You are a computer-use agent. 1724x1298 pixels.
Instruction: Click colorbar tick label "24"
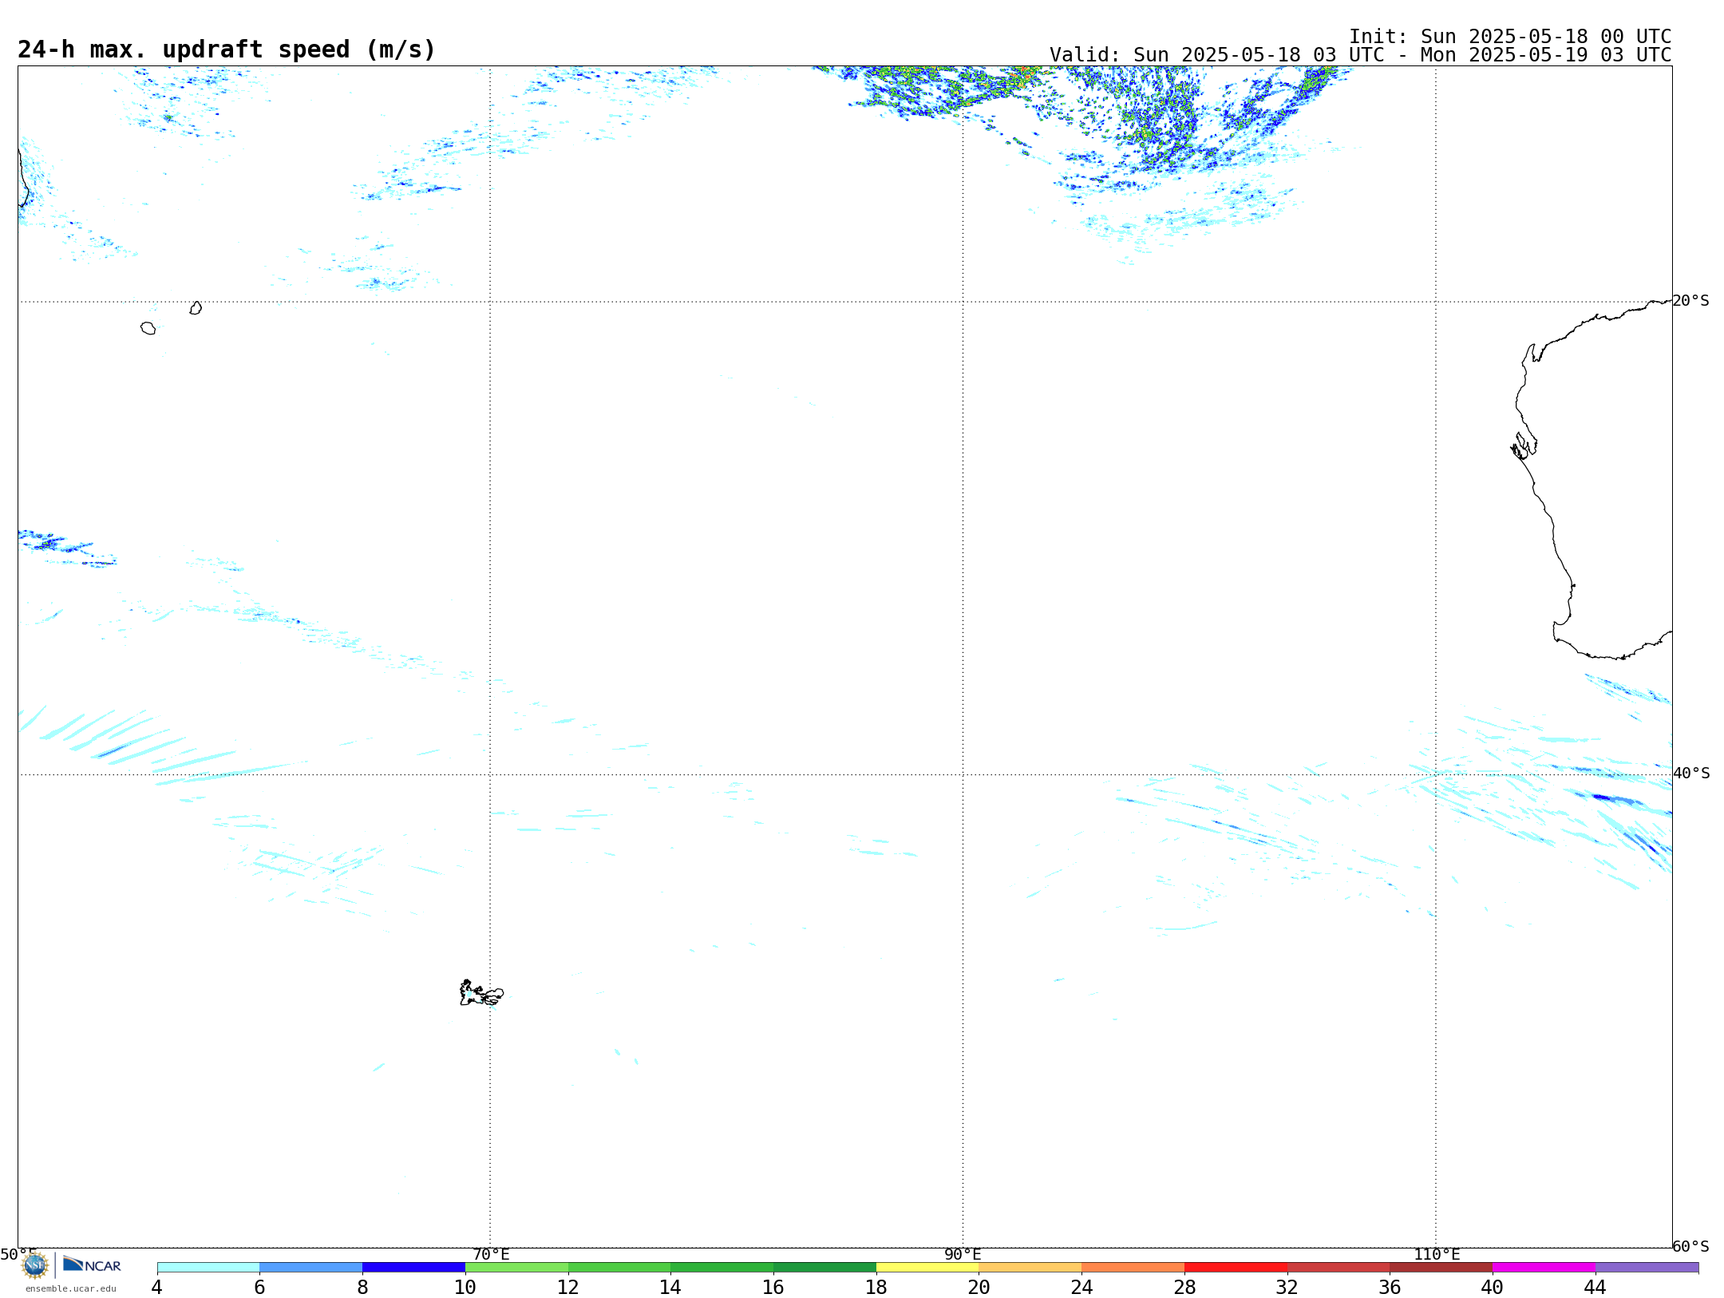click(1081, 1288)
